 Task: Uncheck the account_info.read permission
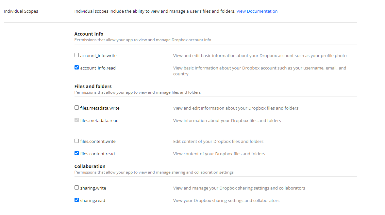click(76, 67)
